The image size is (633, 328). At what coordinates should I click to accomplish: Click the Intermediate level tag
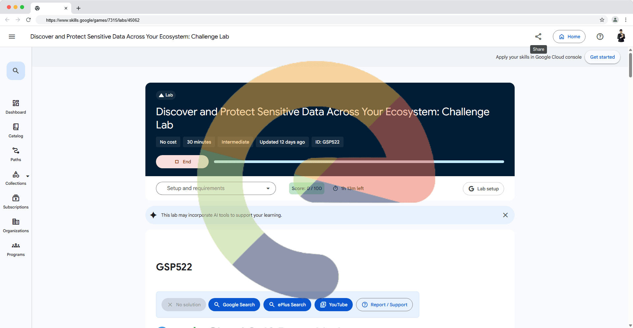[235, 142]
